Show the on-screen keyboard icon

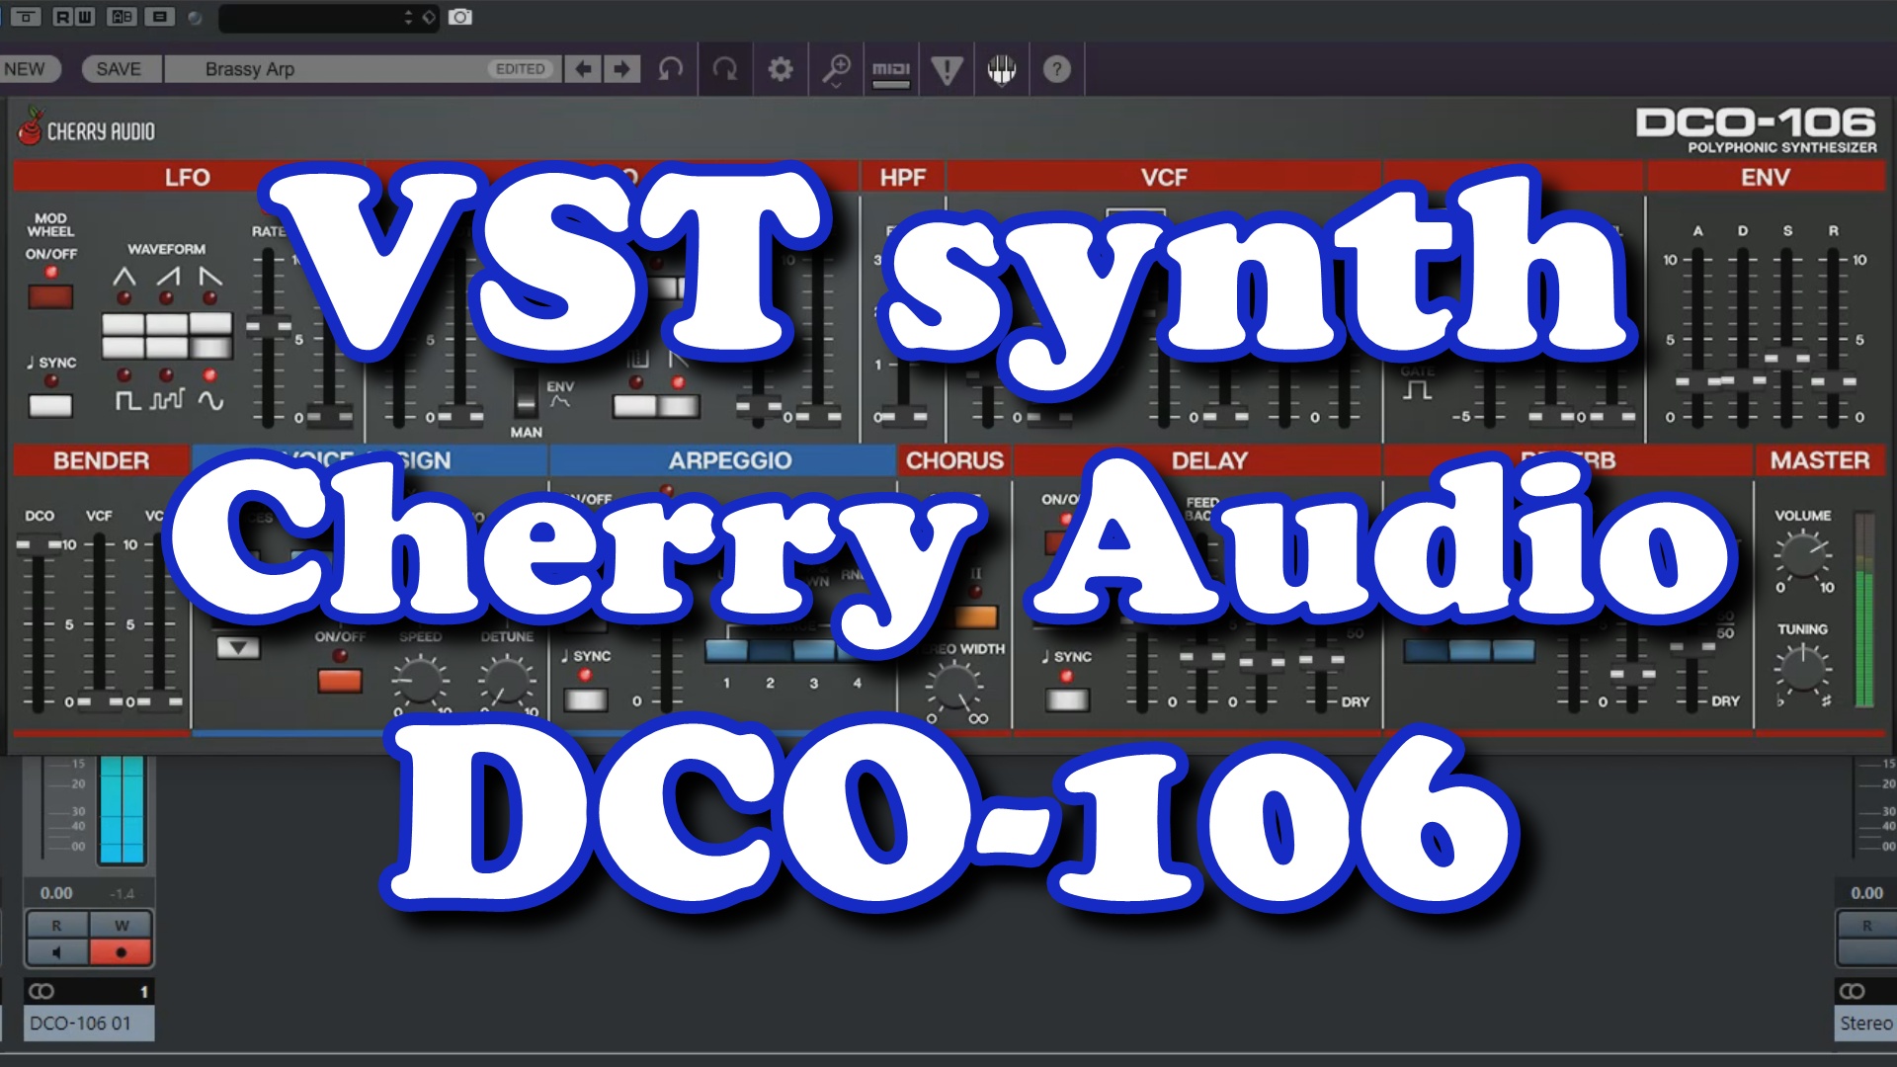tap(1002, 69)
